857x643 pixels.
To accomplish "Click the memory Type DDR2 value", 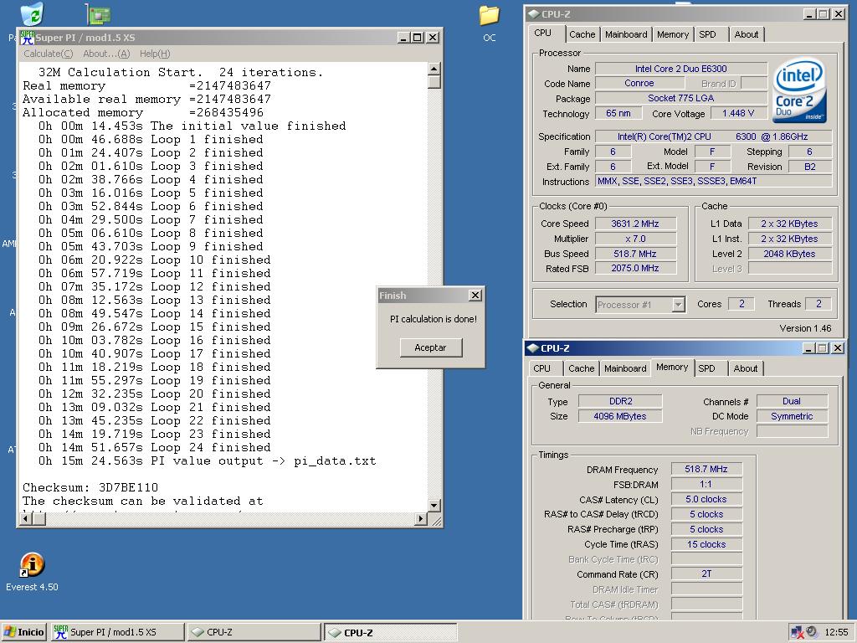I will [620, 401].
